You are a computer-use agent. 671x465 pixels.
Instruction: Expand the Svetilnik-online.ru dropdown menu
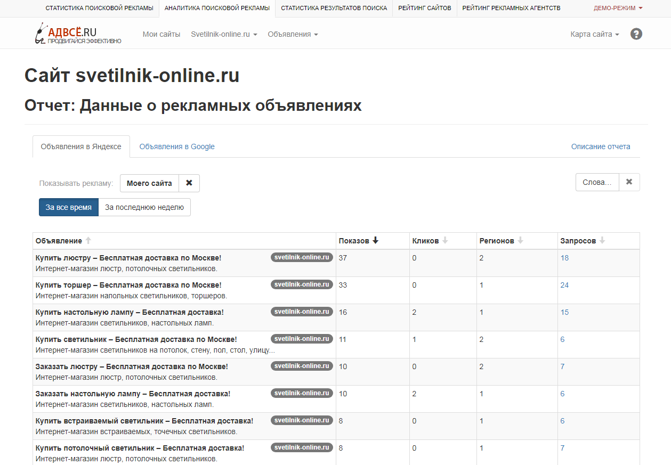(x=224, y=34)
